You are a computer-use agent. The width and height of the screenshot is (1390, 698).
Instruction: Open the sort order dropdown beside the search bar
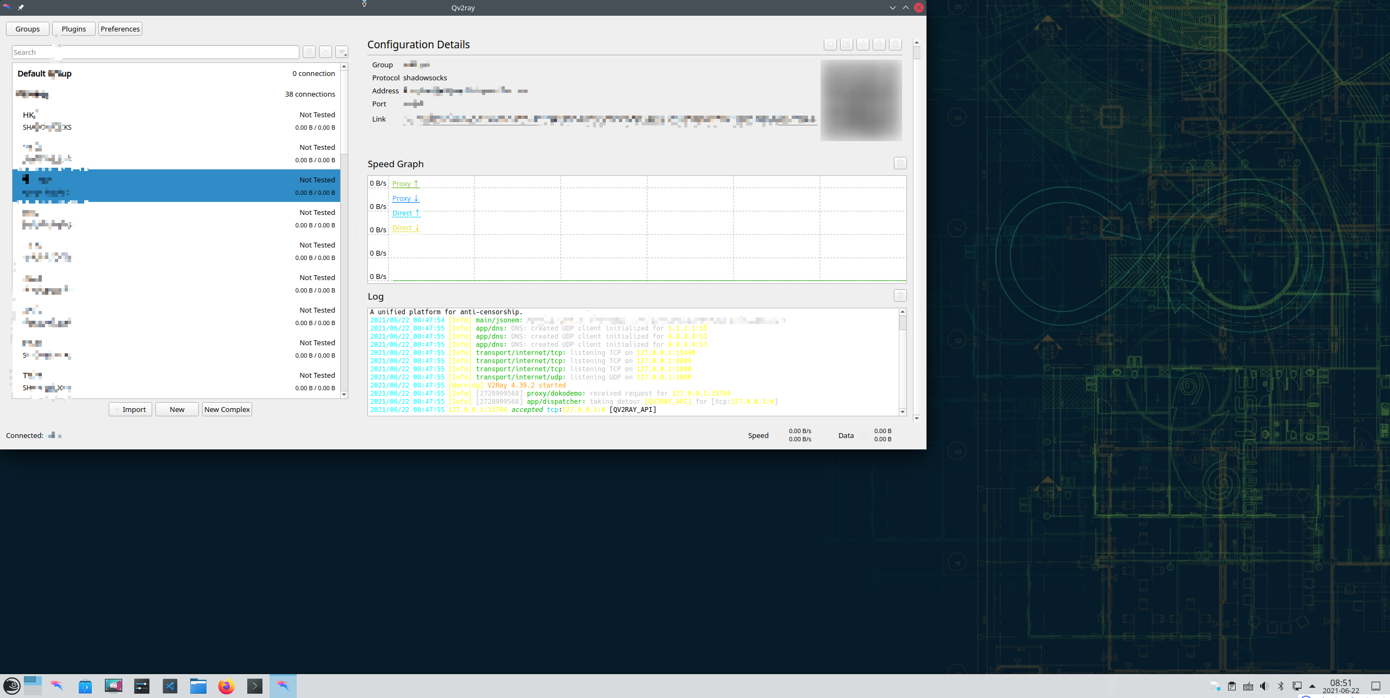click(x=342, y=52)
